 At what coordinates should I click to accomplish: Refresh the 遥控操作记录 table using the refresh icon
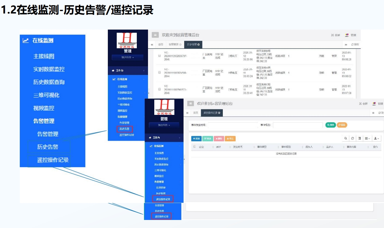[x=353, y=138]
